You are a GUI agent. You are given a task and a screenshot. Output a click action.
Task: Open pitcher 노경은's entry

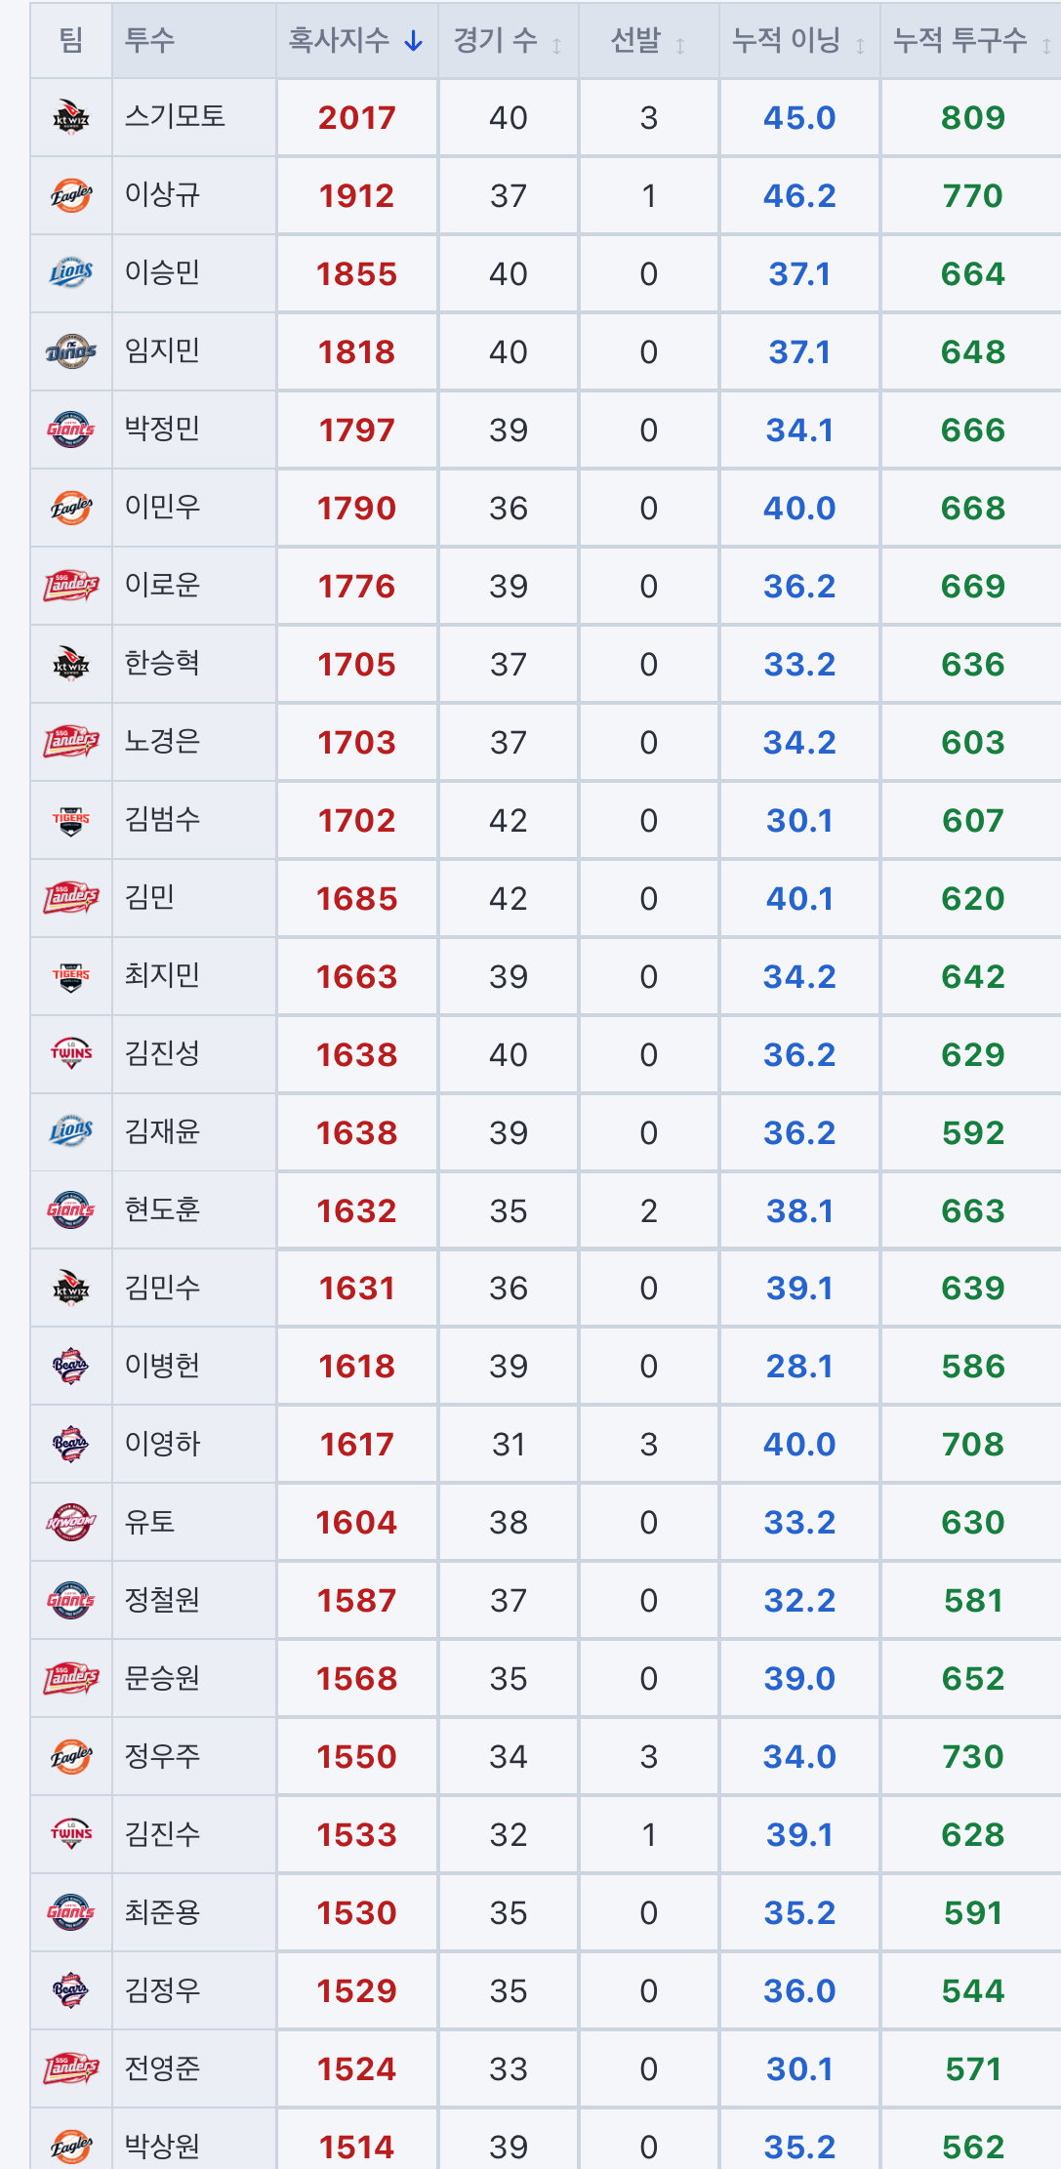(162, 741)
